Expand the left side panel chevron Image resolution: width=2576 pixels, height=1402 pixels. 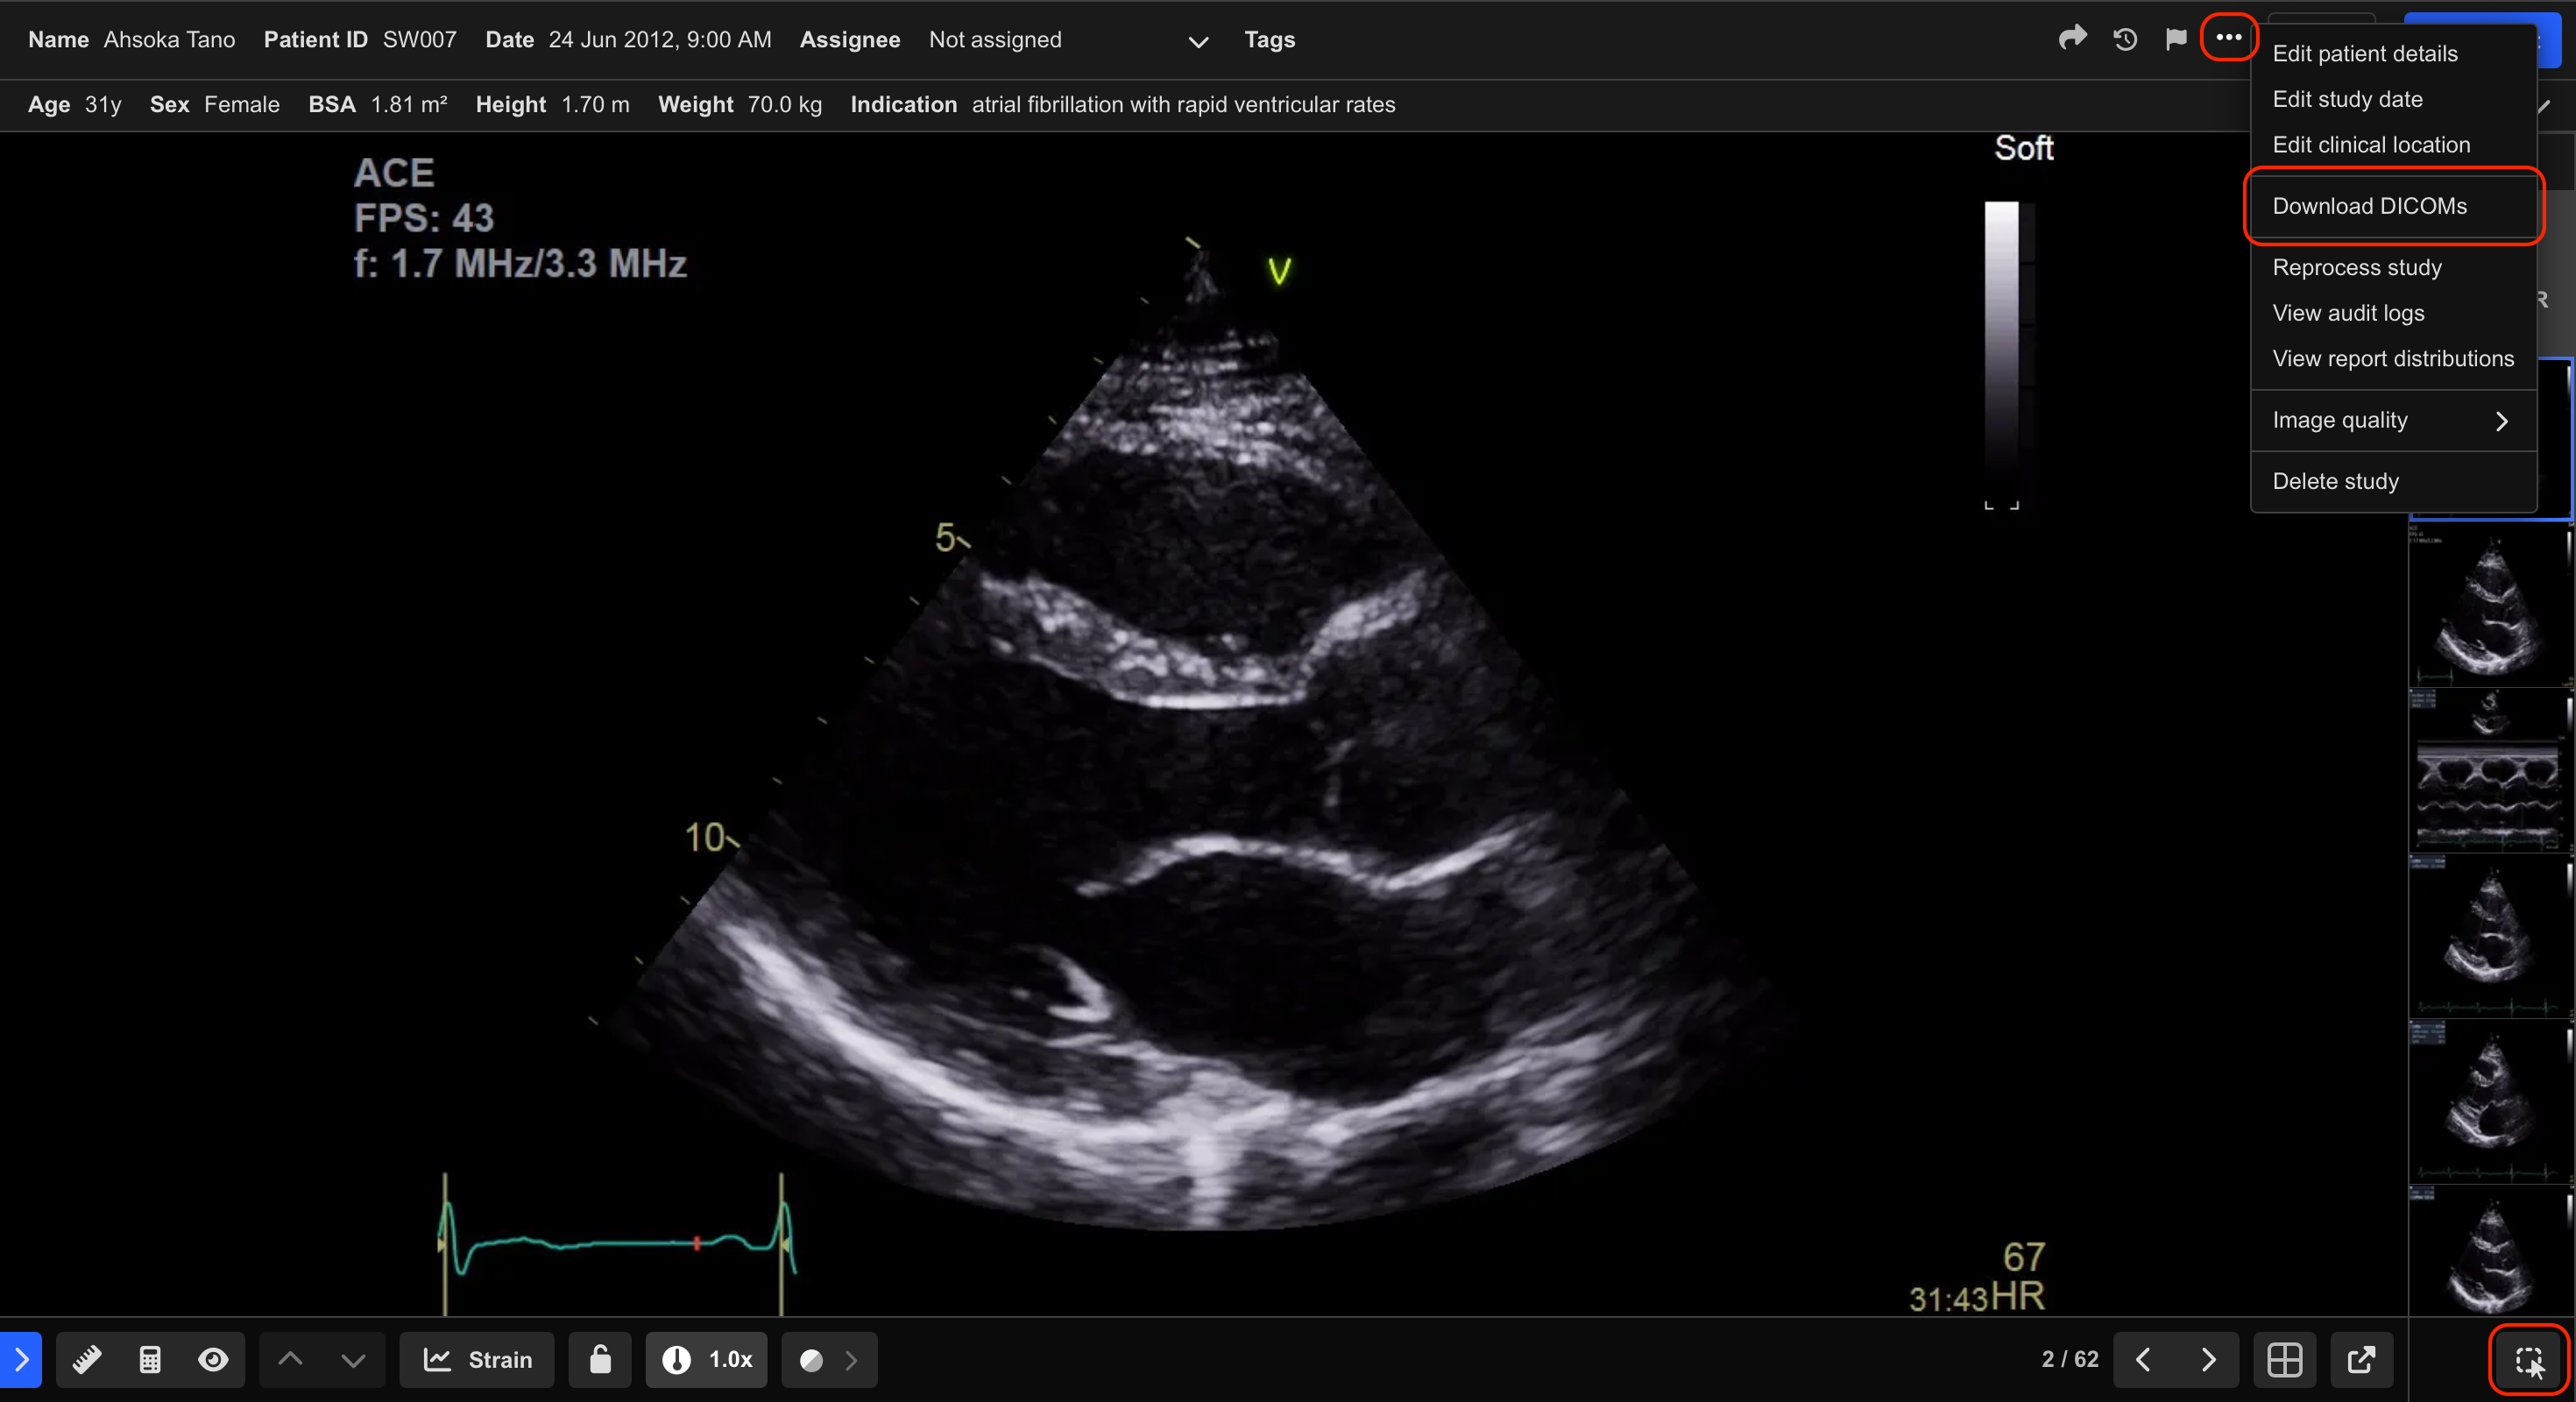21,1359
